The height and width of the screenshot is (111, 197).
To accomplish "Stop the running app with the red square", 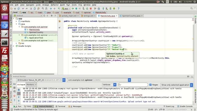I will pos(91,9).
